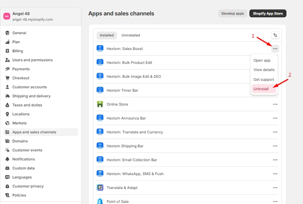Open the Hextom Announce Bar more-actions menu
The height and width of the screenshot is (204, 303).
click(275, 118)
